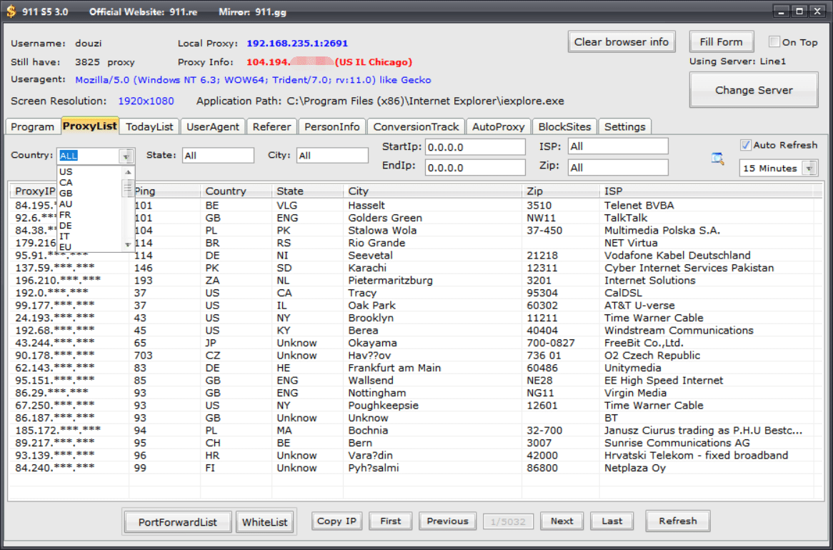This screenshot has height=550, width=833.
Task: Go to the Settings tab
Action: tap(624, 126)
